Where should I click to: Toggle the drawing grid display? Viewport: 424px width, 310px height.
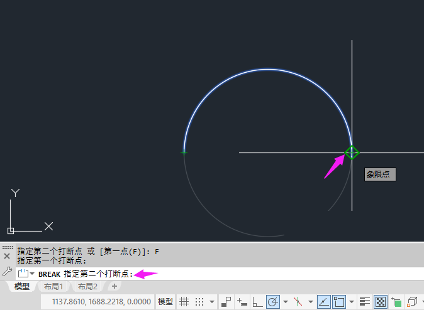tap(184, 302)
